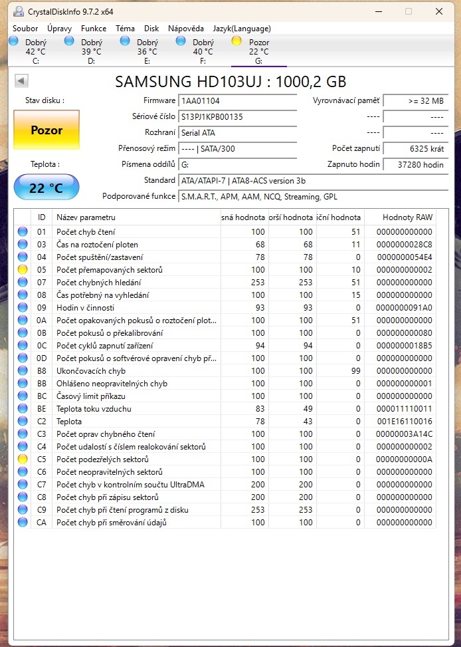This screenshot has width=461, height=647.
Task: Click the yellow warning icon for ID 05
Action: (x=23, y=269)
